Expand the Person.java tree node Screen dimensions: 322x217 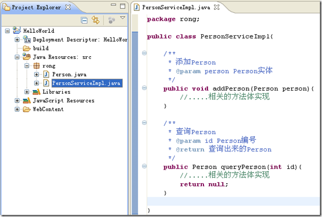tap(36, 74)
